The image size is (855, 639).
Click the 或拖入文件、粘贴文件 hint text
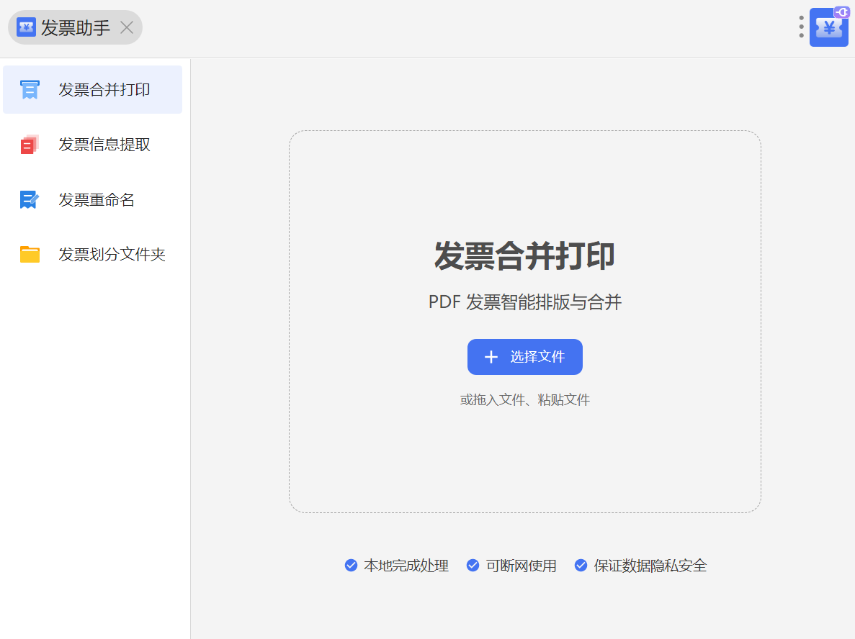[x=524, y=400]
